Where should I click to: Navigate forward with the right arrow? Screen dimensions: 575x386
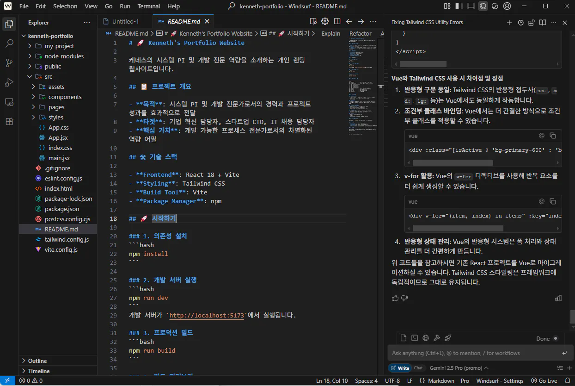(361, 21)
